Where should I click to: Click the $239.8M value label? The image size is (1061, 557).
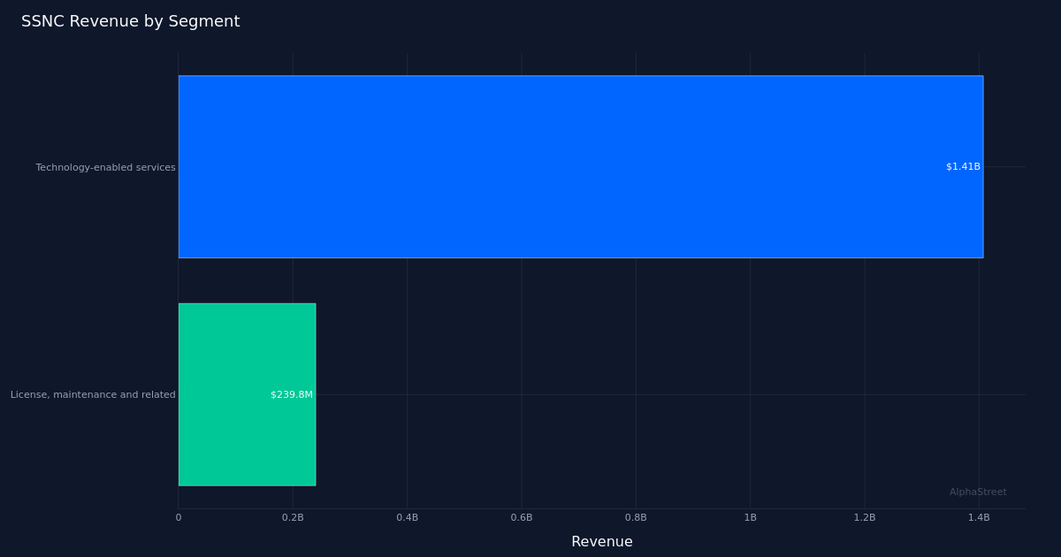pos(291,394)
